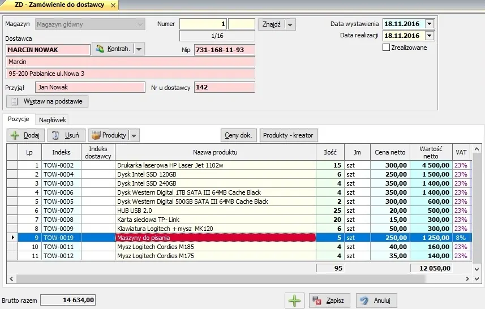The width and height of the screenshot is (485, 309).
Task: Close the ZD - Zamówienie do dostawcy tab
Action: coord(113,5)
